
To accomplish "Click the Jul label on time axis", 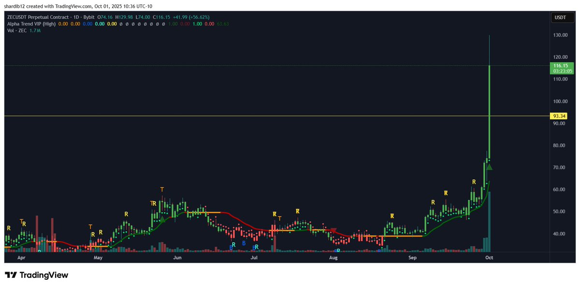I will click(254, 258).
